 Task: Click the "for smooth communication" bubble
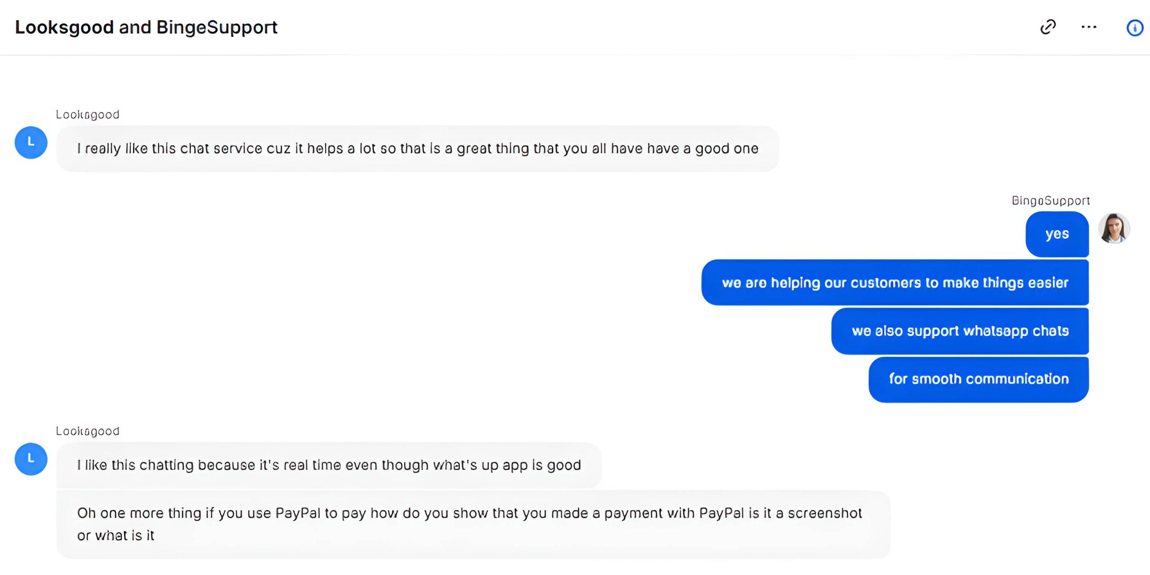[x=978, y=379]
